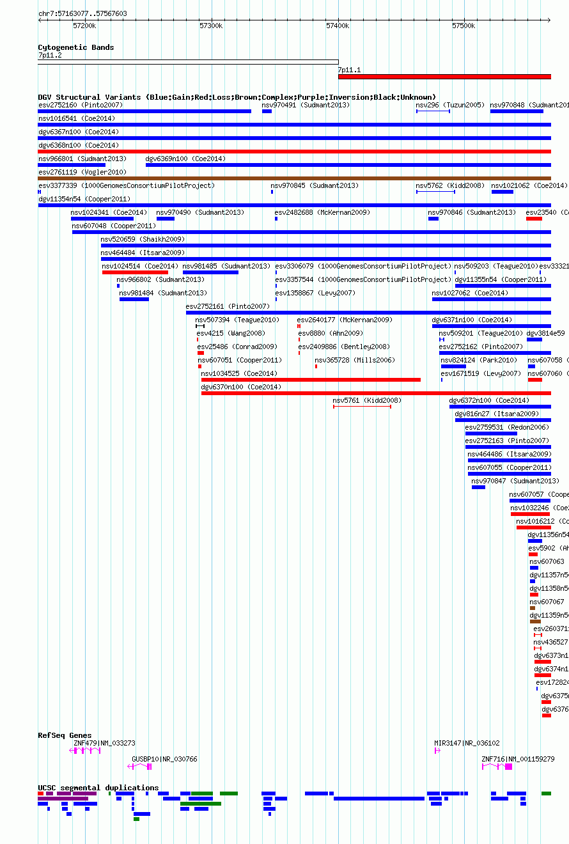Image resolution: width=569 pixels, height=844 pixels.
Task: Select the DGV Structural Variants track title
Action: [237, 97]
